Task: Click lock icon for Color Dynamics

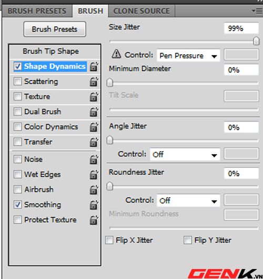Action: click(94, 127)
